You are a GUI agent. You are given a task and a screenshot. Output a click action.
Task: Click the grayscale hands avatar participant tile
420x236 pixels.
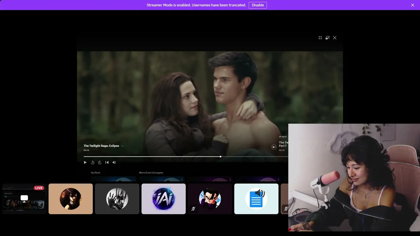pyautogui.click(x=117, y=199)
